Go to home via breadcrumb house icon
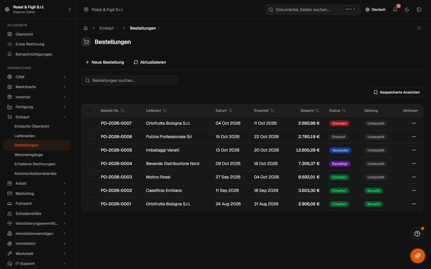Image resolution: width=431 pixels, height=269 pixels. click(86, 28)
